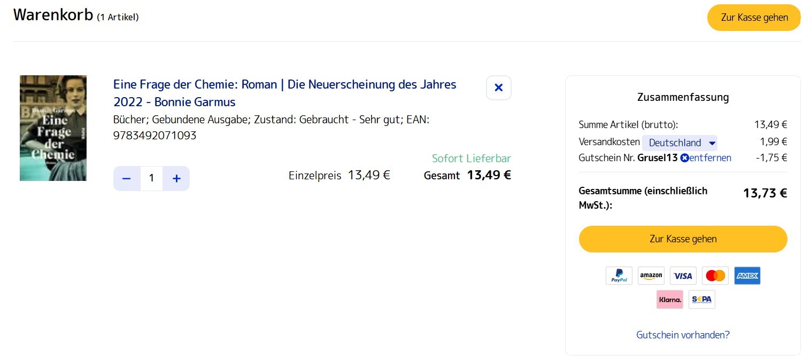The height and width of the screenshot is (356, 803).
Task: Click the American Express icon
Action: (747, 276)
